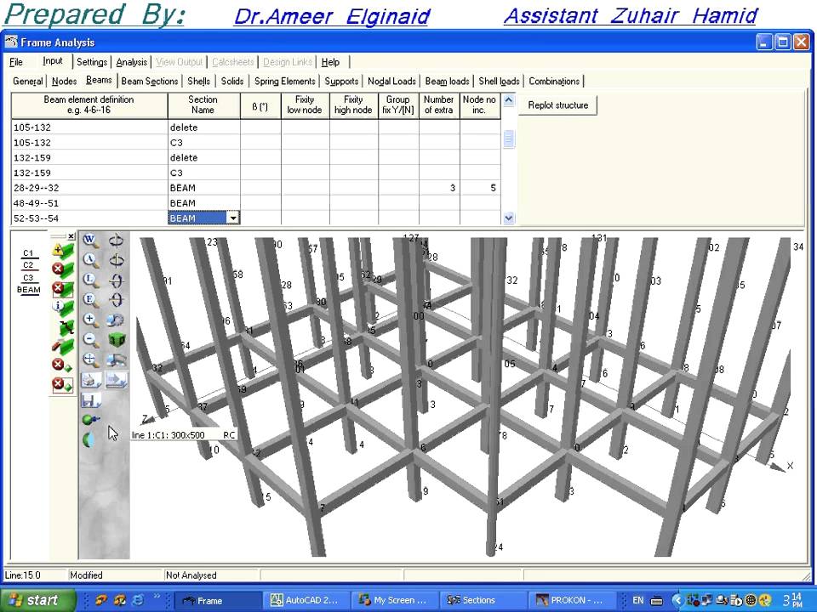Select C3 in the section legend
Viewport: 817px width, 612px height.
(28, 277)
